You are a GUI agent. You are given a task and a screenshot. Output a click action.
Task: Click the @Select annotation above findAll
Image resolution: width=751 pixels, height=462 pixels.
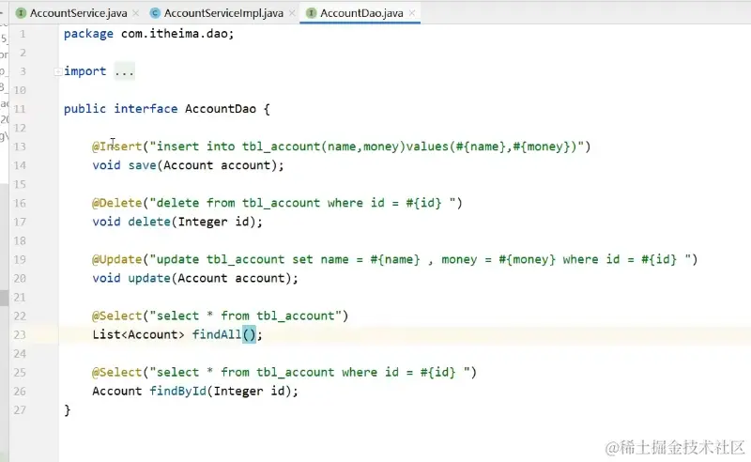117,316
